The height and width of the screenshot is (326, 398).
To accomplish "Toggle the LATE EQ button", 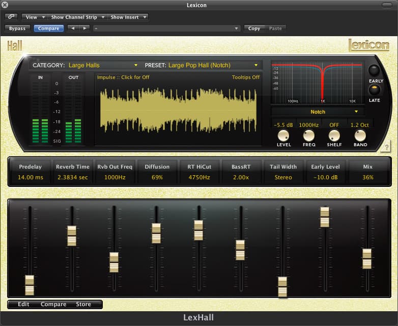I will coord(374,90).
